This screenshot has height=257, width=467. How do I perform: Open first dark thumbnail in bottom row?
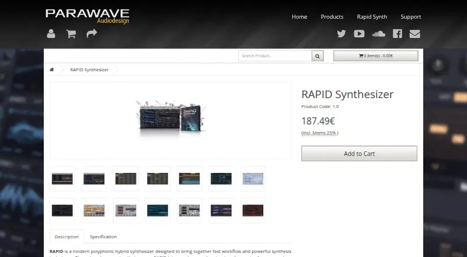click(62, 210)
